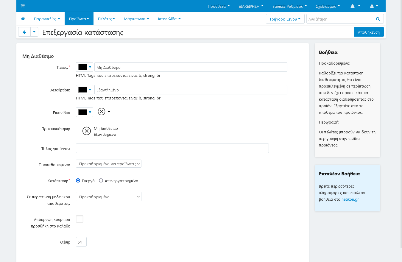
Task: Follow the netikon.gr help link
Action: (350, 199)
